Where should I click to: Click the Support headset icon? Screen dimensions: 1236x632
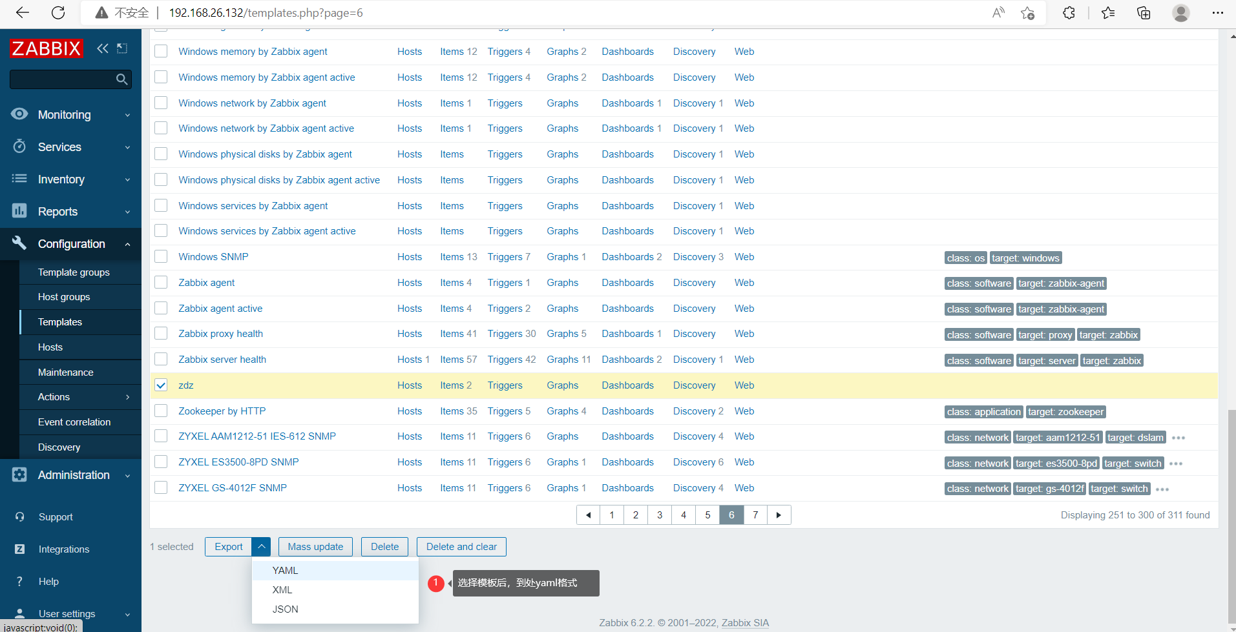[19, 517]
